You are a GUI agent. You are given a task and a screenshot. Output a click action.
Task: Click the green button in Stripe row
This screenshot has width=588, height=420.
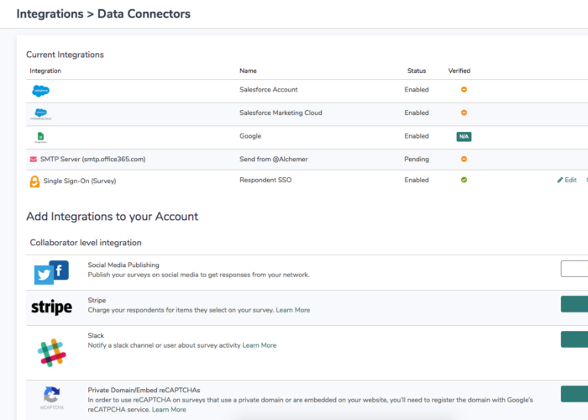coord(575,304)
